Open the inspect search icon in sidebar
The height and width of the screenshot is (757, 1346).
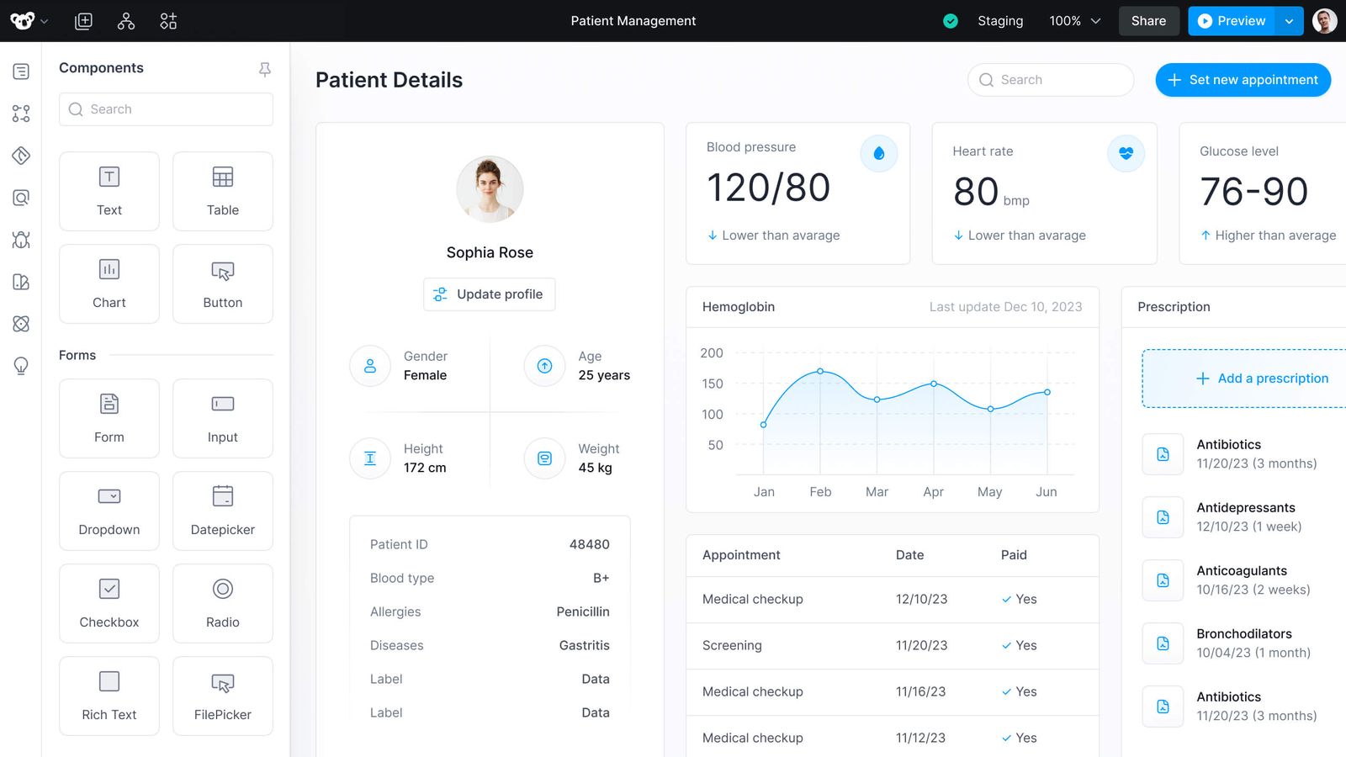pyautogui.click(x=20, y=198)
